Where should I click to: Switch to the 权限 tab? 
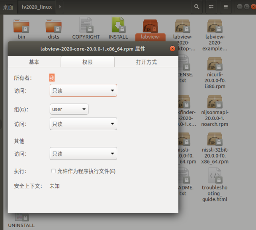click(88, 62)
